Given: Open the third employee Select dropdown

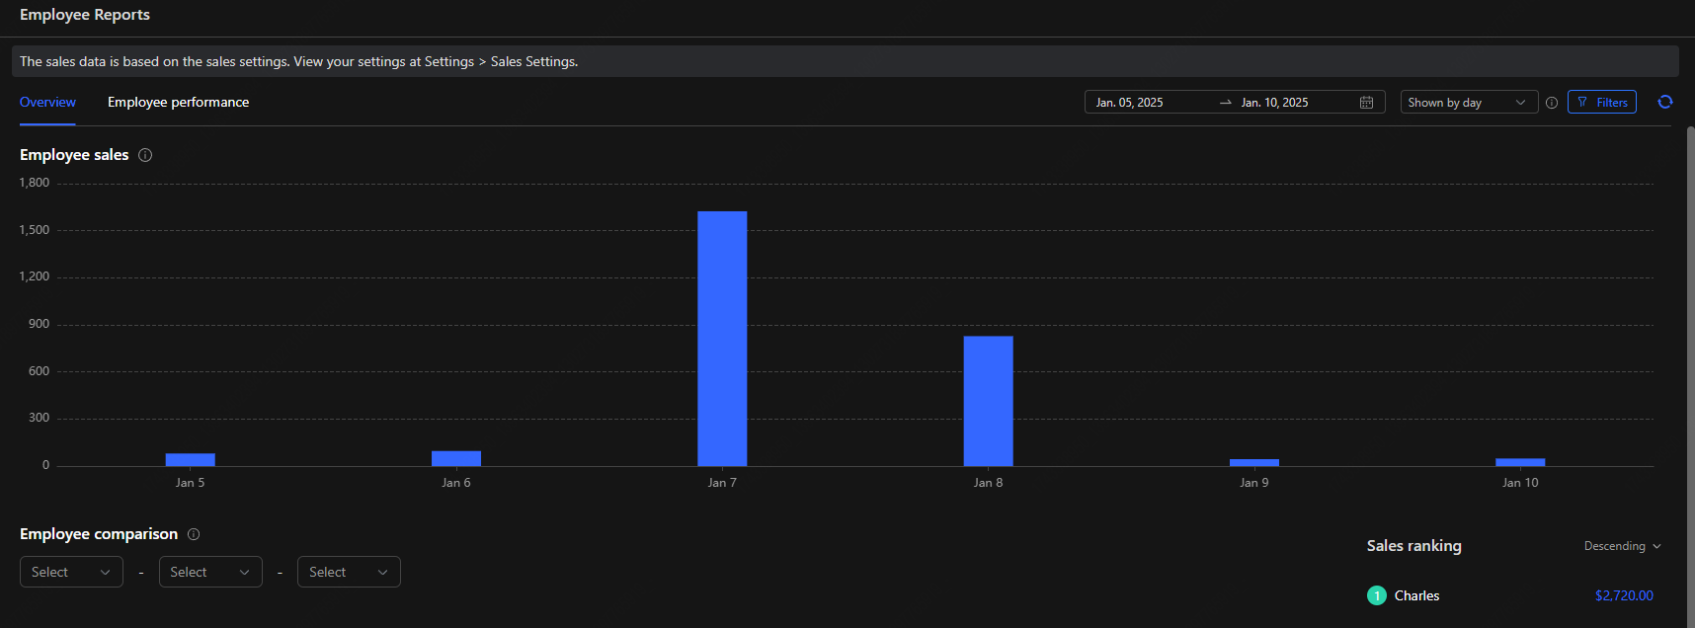Looking at the screenshot, I should coord(349,572).
